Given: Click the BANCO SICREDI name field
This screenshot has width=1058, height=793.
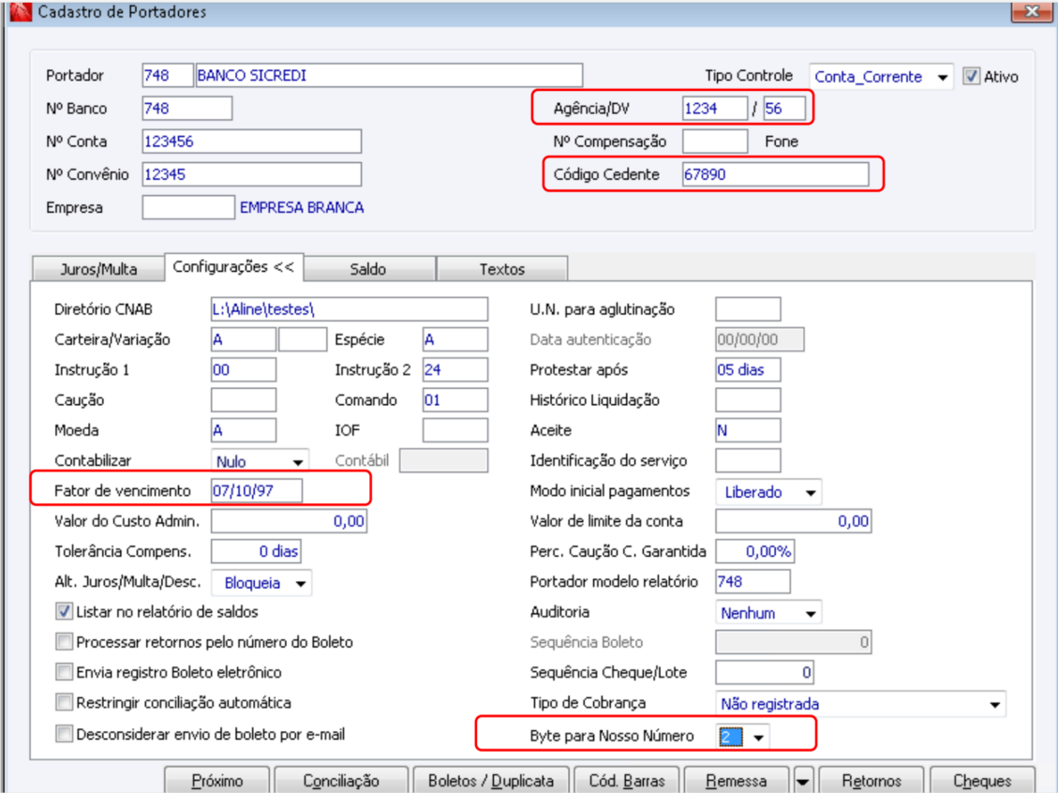Looking at the screenshot, I should point(389,75).
